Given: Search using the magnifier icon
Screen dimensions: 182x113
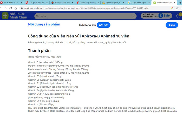Looking at the screenshot, I should 134,16.
